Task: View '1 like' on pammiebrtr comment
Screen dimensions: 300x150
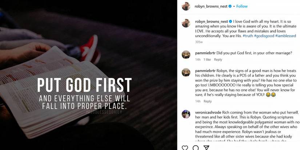Action: click(x=207, y=60)
